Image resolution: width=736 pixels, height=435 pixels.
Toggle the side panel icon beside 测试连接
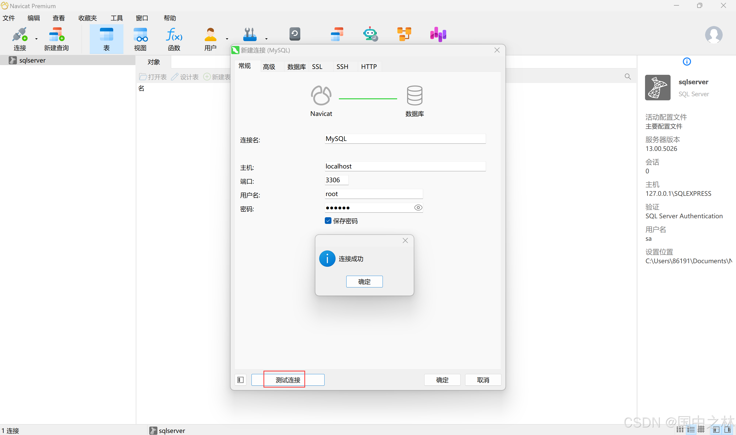click(x=240, y=380)
